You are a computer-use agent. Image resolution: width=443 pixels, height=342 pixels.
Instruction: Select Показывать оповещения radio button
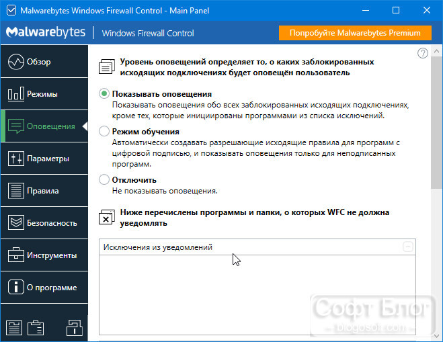click(104, 94)
